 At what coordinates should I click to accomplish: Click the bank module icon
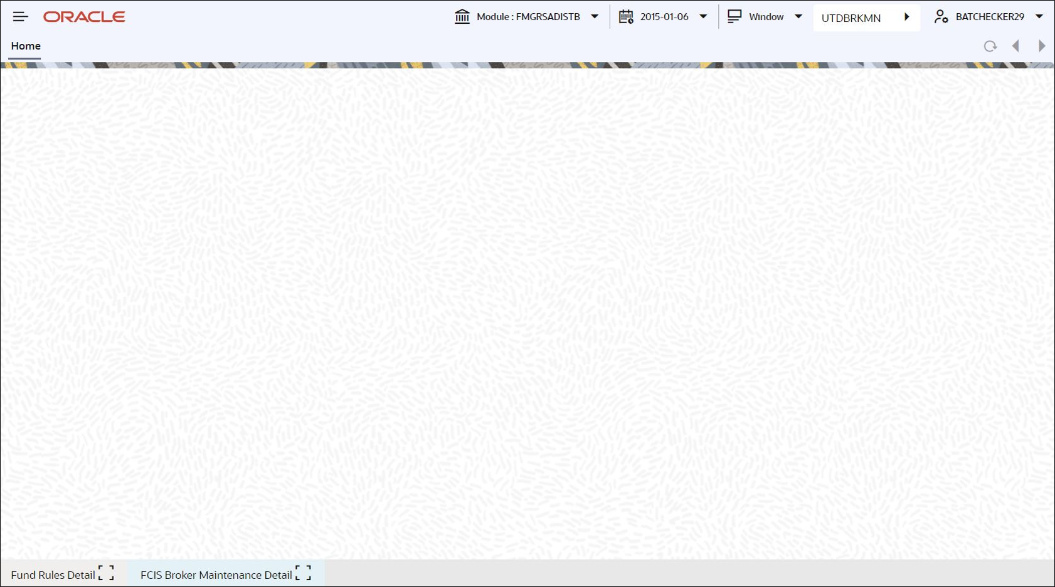[462, 17]
